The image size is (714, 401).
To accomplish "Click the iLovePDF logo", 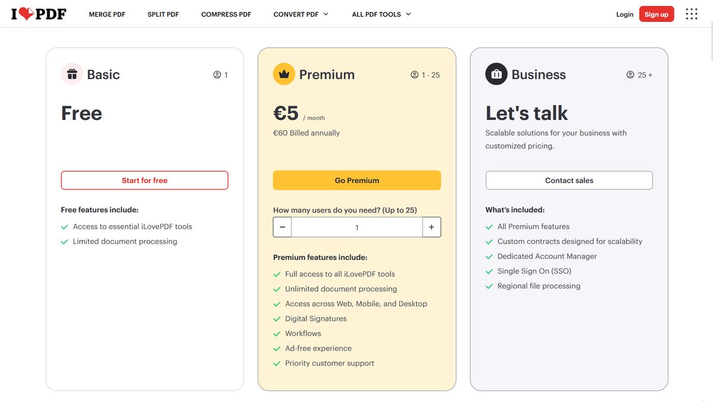I will click(x=39, y=14).
